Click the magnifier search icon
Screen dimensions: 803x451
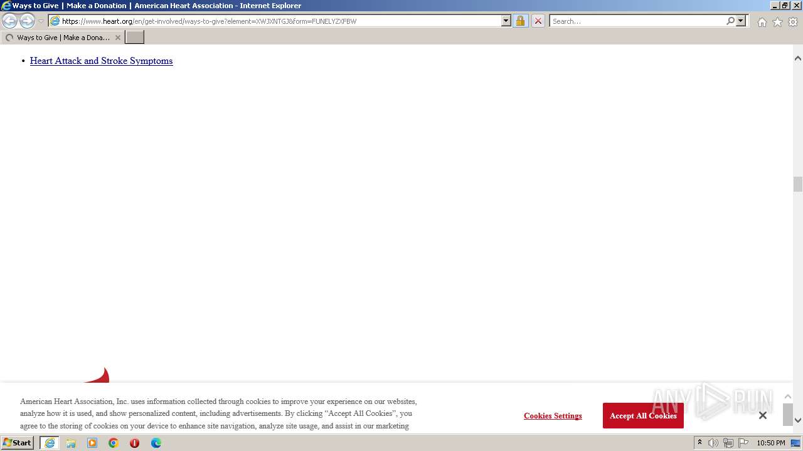point(730,21)
